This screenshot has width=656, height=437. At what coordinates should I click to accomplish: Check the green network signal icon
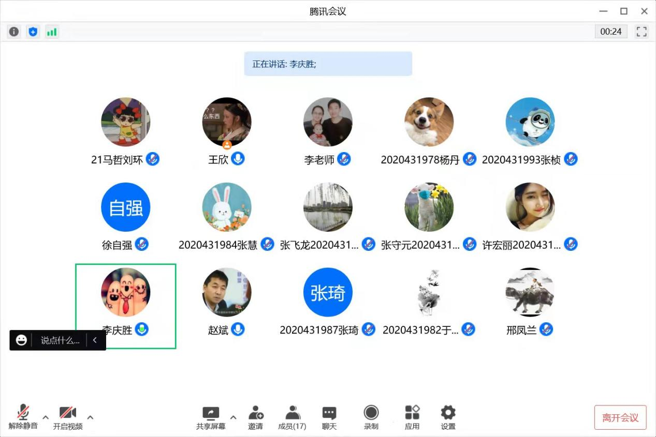tap(52, 32)
